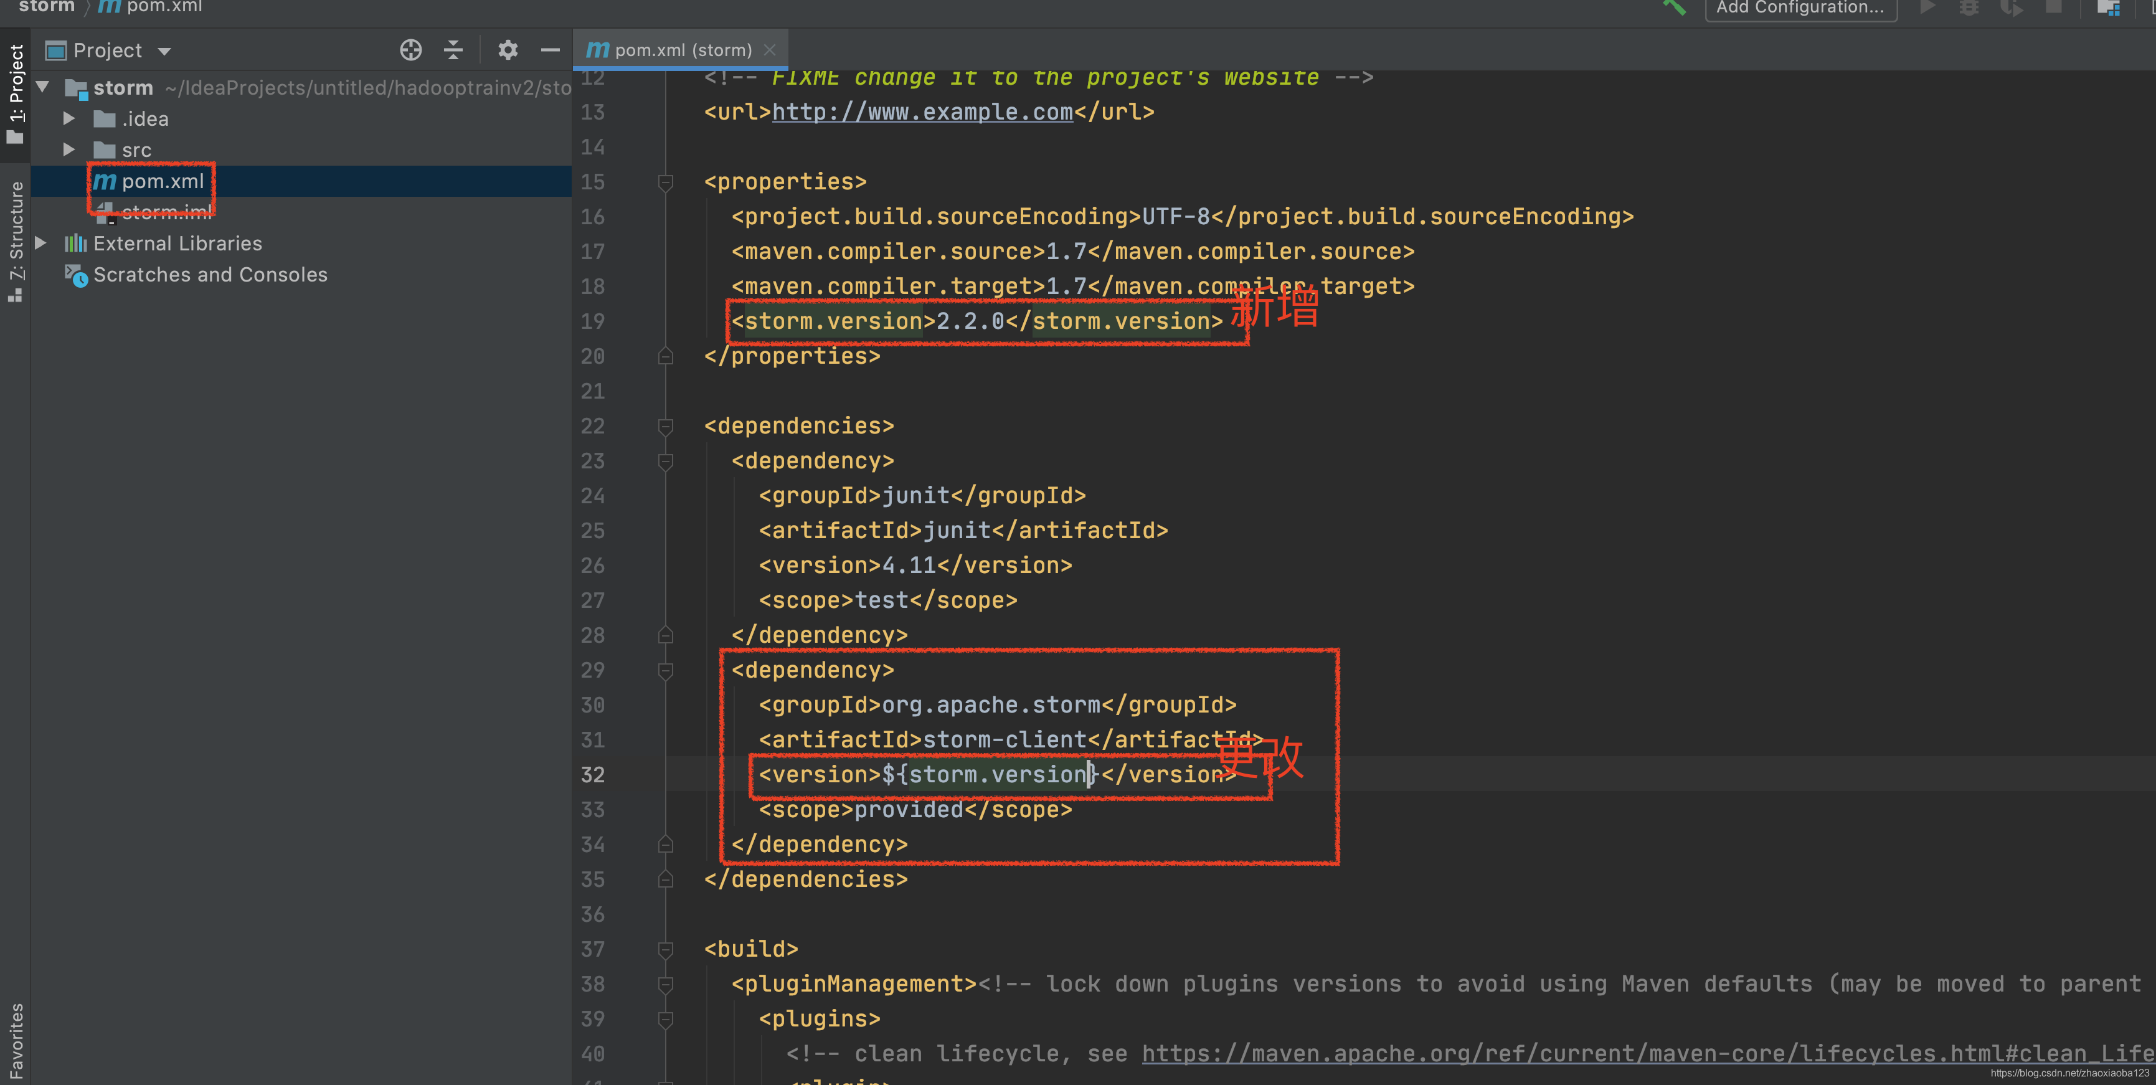
Task: Click storm.version 2.2.0 property on line 19
Action: 976,321
